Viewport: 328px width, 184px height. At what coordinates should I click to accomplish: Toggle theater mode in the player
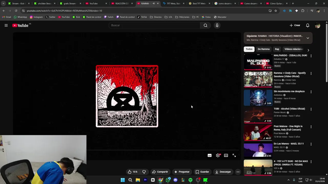(226, 155)
